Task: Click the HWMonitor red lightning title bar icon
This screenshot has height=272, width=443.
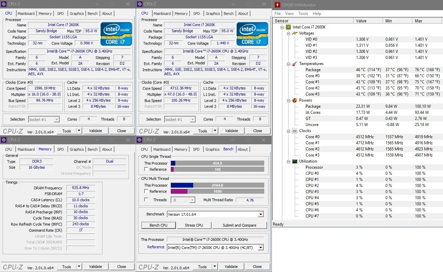Action: pos(278,5)
